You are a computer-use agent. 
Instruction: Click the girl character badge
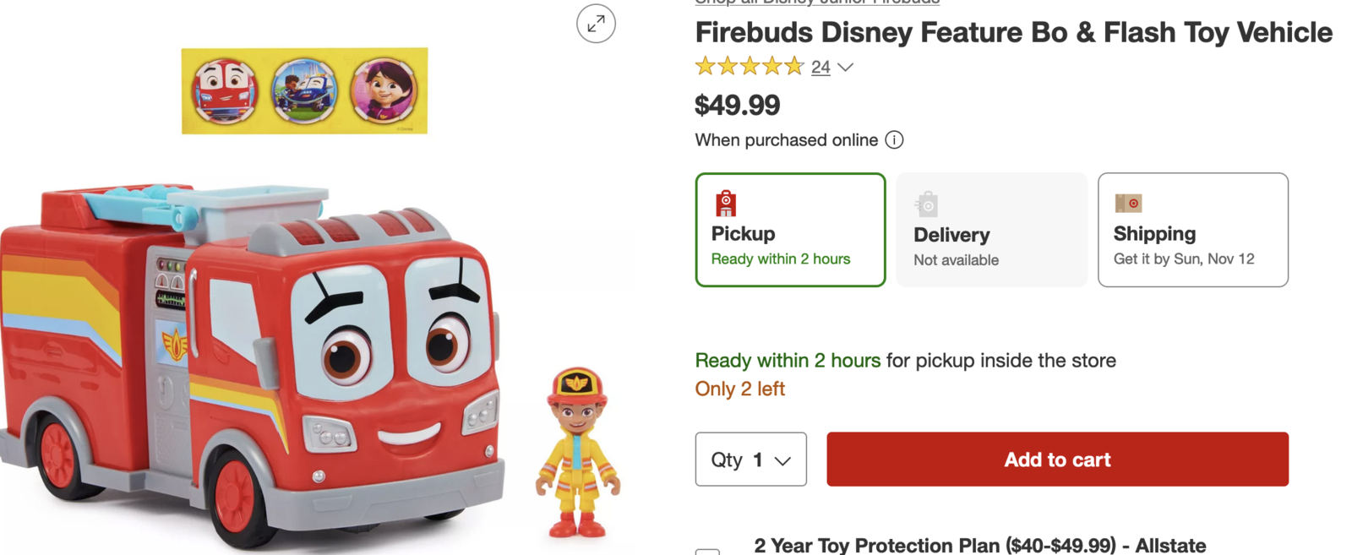pos(384,90)
